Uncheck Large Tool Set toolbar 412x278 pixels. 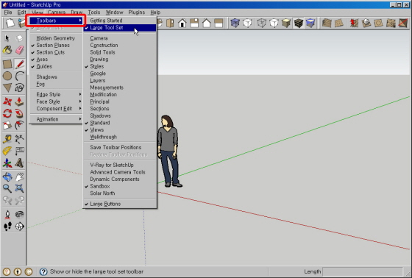[120, 28]
